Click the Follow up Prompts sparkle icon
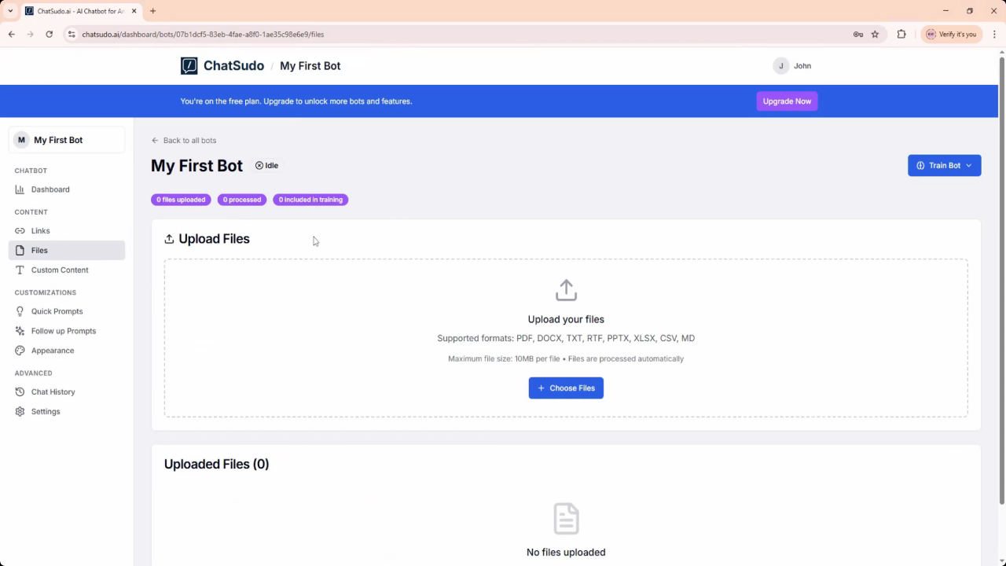Screen dimensions: 1006x566 20,331
